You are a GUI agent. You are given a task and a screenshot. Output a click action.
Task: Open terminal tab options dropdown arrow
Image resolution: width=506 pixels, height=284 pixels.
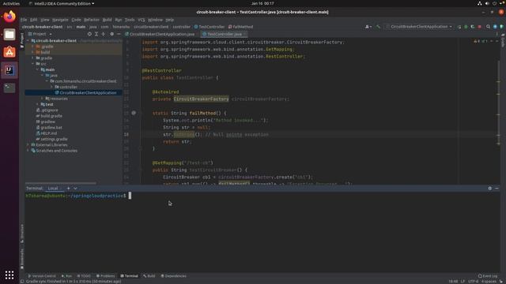point(76,189)
